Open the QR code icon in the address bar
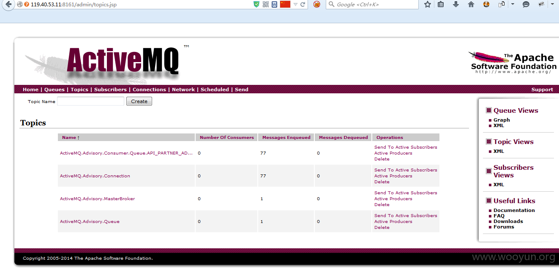The image size is (559, 269). tap(266, 4)
